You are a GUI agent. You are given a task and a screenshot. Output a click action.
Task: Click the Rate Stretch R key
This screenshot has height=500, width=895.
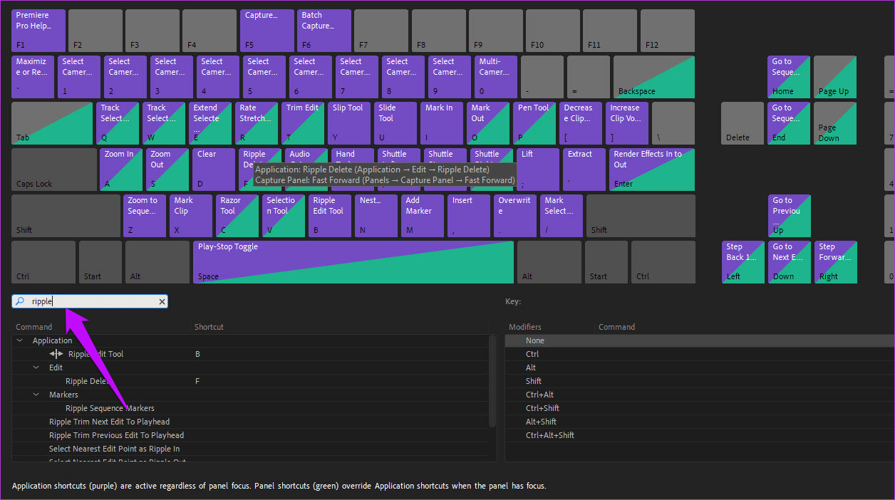point(257,123)
